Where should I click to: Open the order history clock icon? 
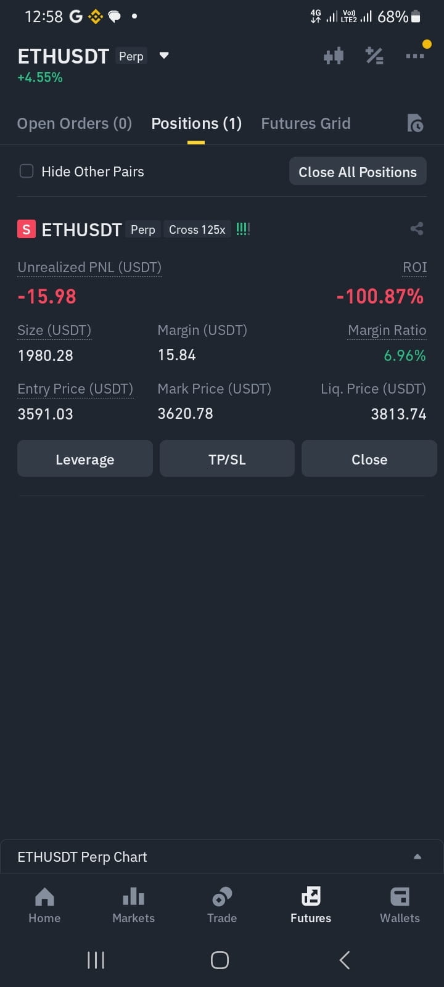pyautogui.click(x=415, y=123)
